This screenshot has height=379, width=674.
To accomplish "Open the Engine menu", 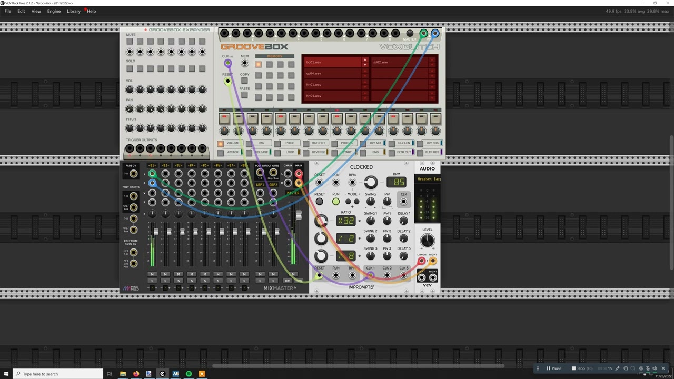I will (x=54, y=11).
